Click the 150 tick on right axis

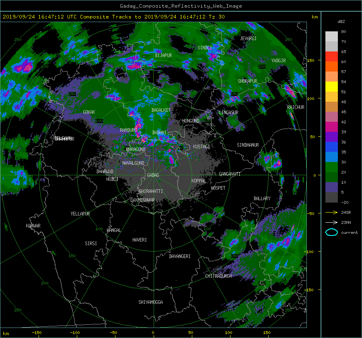pyautogui.click(x=311, y=60)
